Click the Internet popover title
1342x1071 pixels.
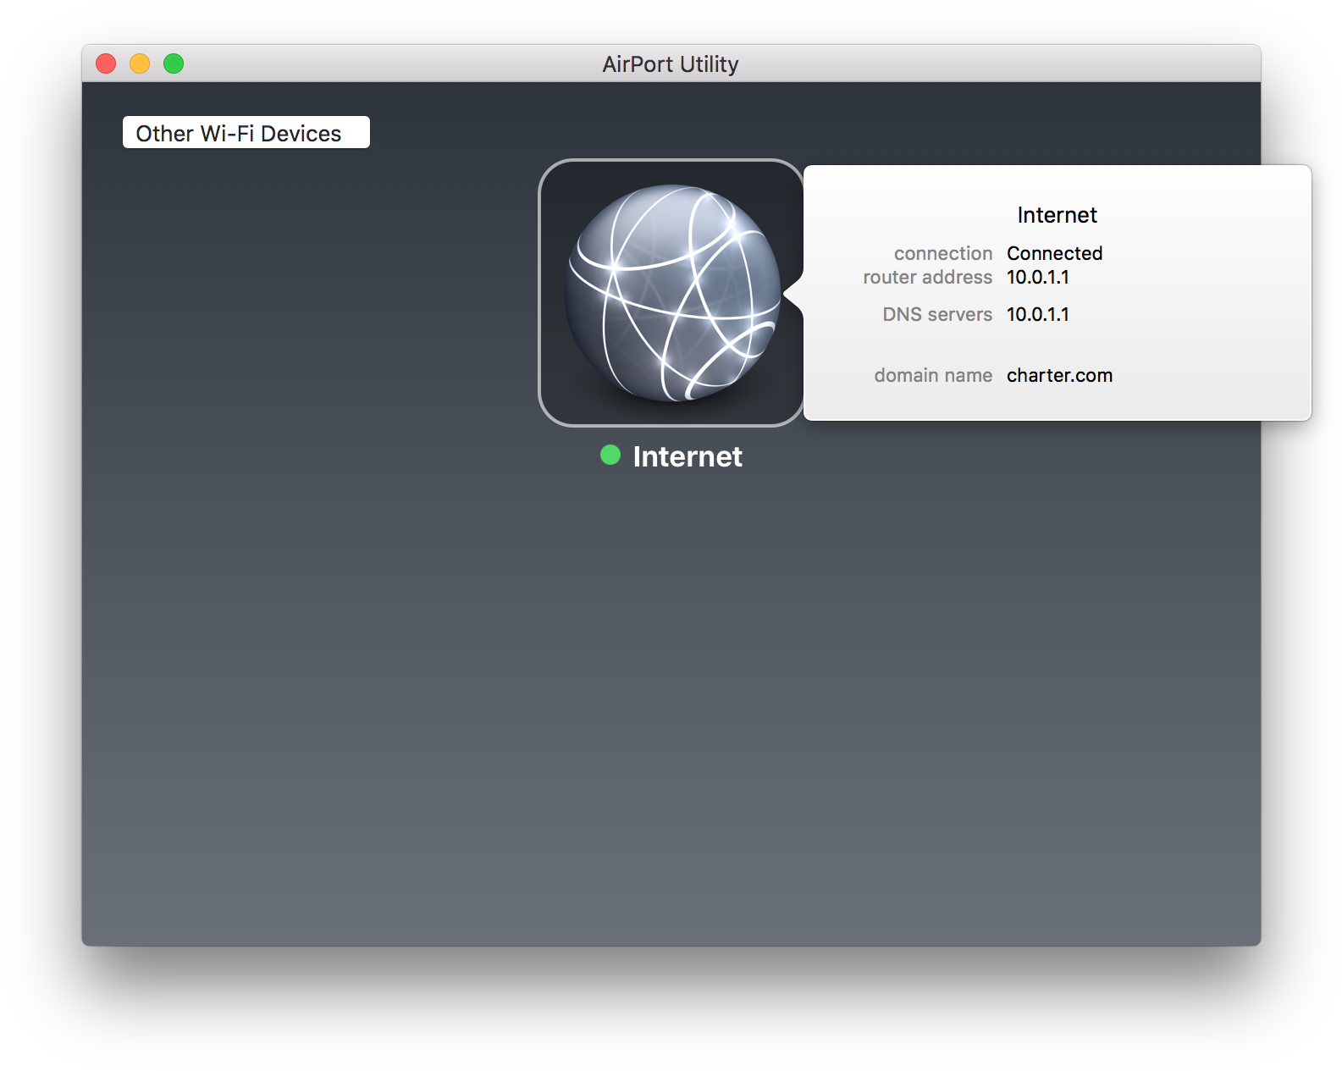coord(1057,215)
